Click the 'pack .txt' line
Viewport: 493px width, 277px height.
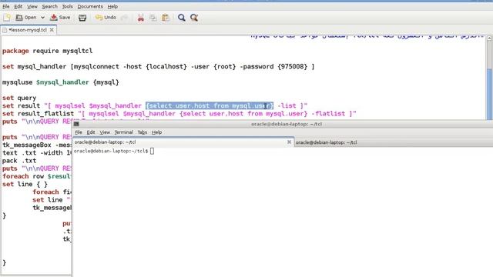(19, 161)
